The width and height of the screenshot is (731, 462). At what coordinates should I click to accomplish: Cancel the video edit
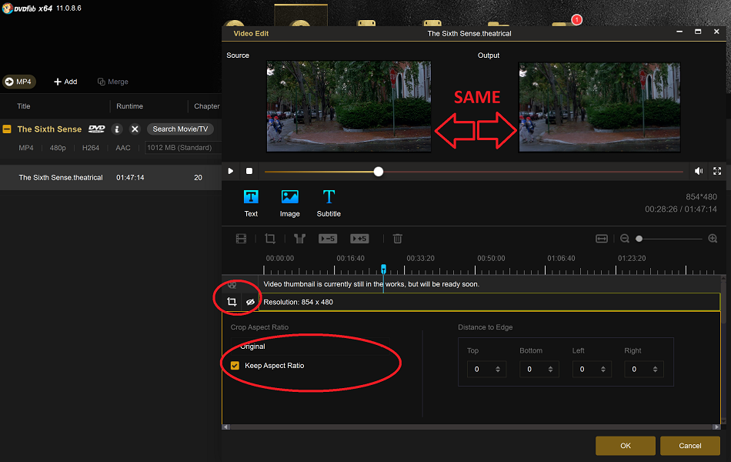click(x=690, y=446)
